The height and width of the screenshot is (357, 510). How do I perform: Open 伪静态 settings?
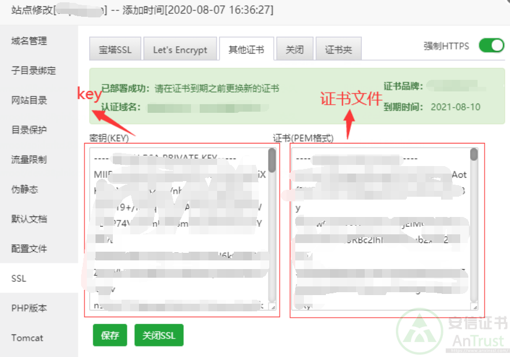pos(25,189)
